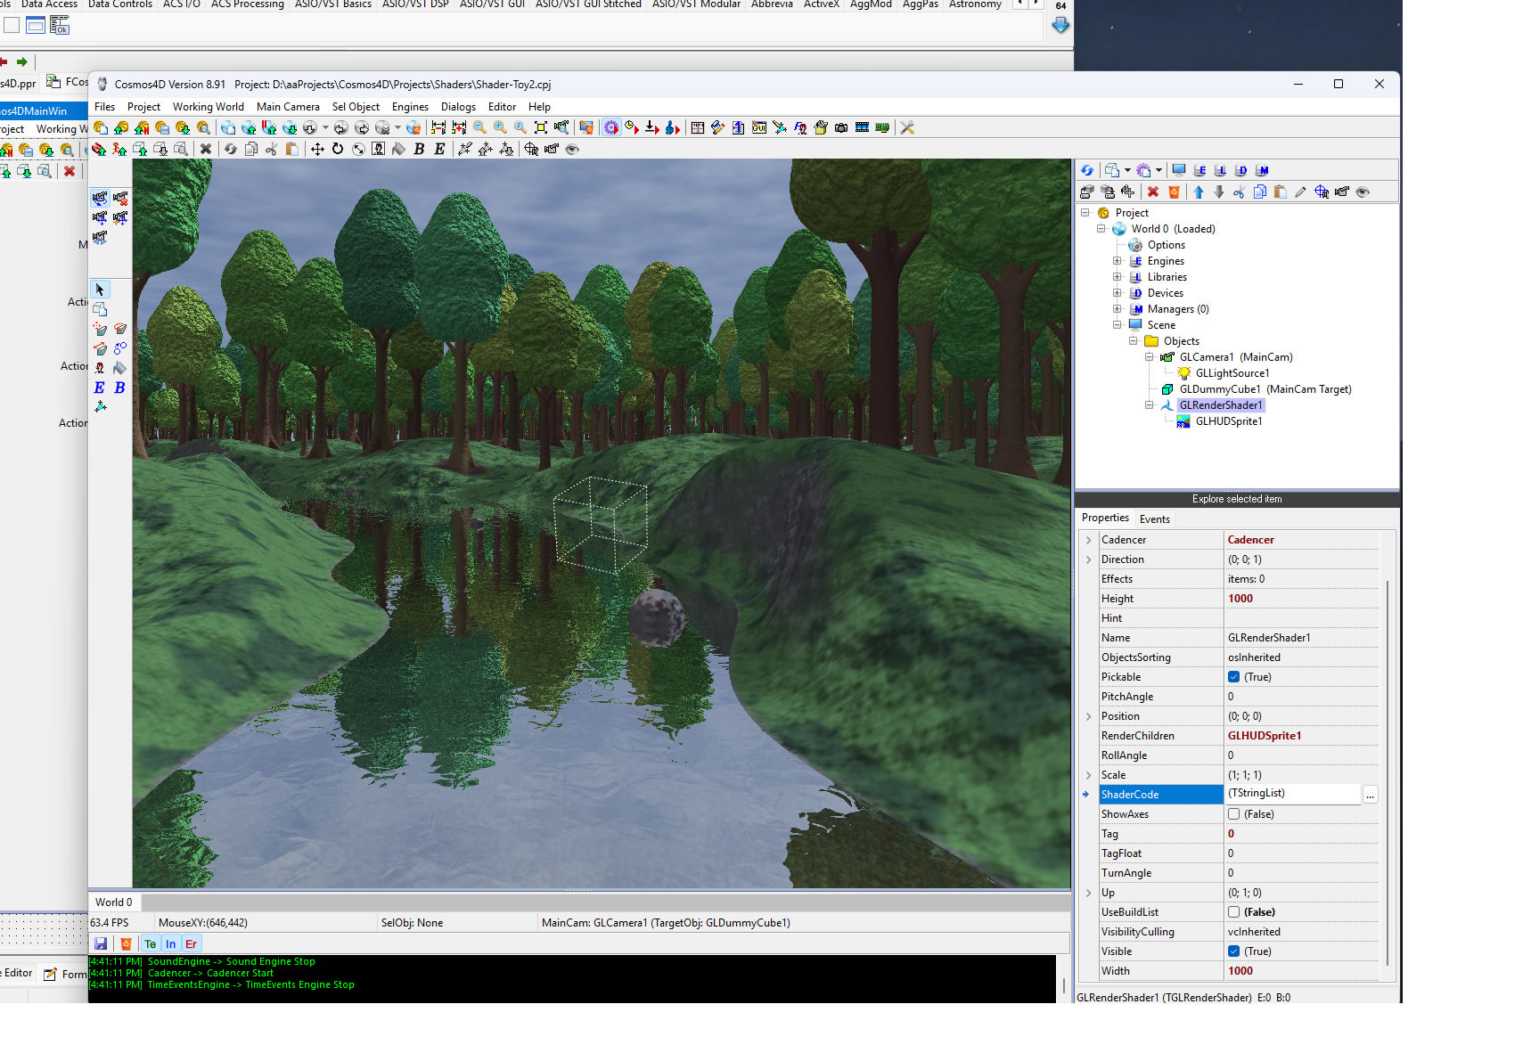
Task: Click the purple gear run icon in toolbar
Action: point(610,127)
